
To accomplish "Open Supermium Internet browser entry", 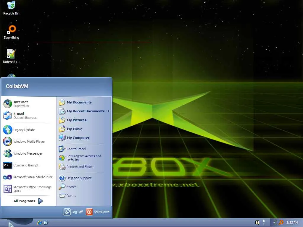I will [x=28, y=104].
